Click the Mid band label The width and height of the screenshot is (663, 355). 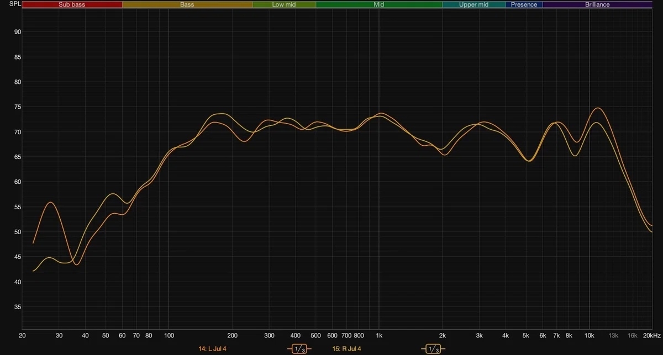pyautogui.click(x=379, y=4)
